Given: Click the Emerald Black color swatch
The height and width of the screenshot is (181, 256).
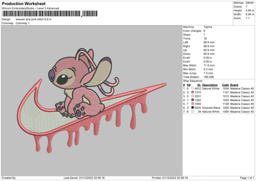Looking at the screenshot, I should tap(193, 108).
